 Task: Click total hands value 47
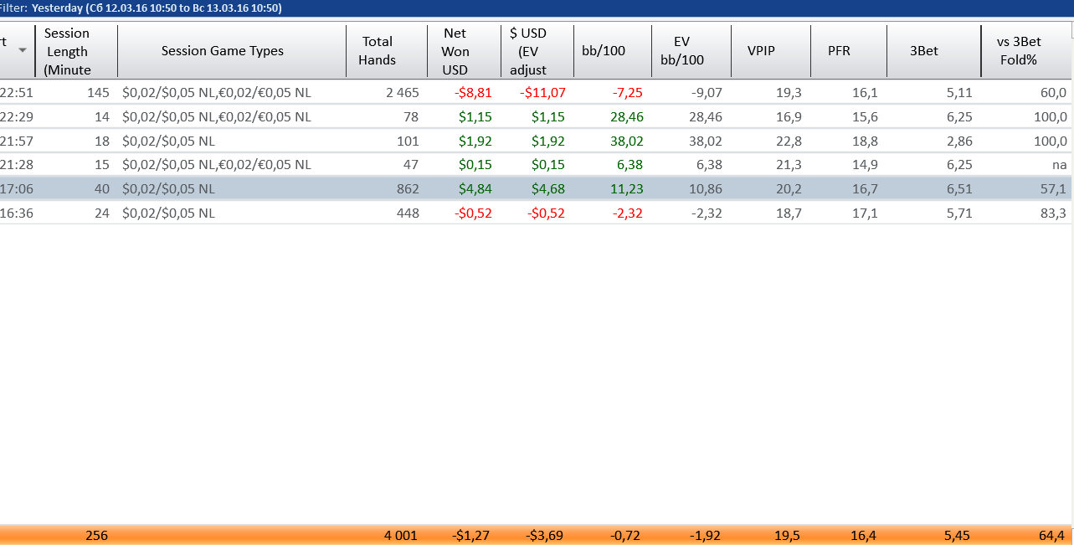coord(411,165)
